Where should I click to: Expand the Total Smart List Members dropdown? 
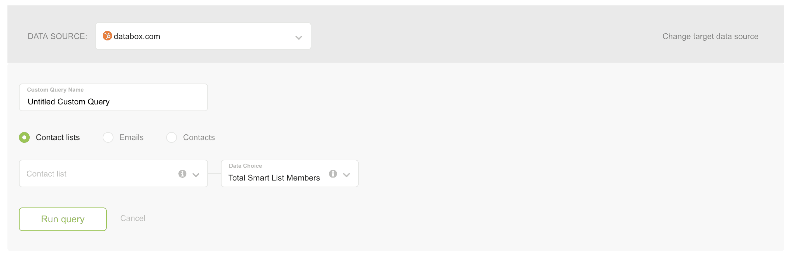coord(274,178)
